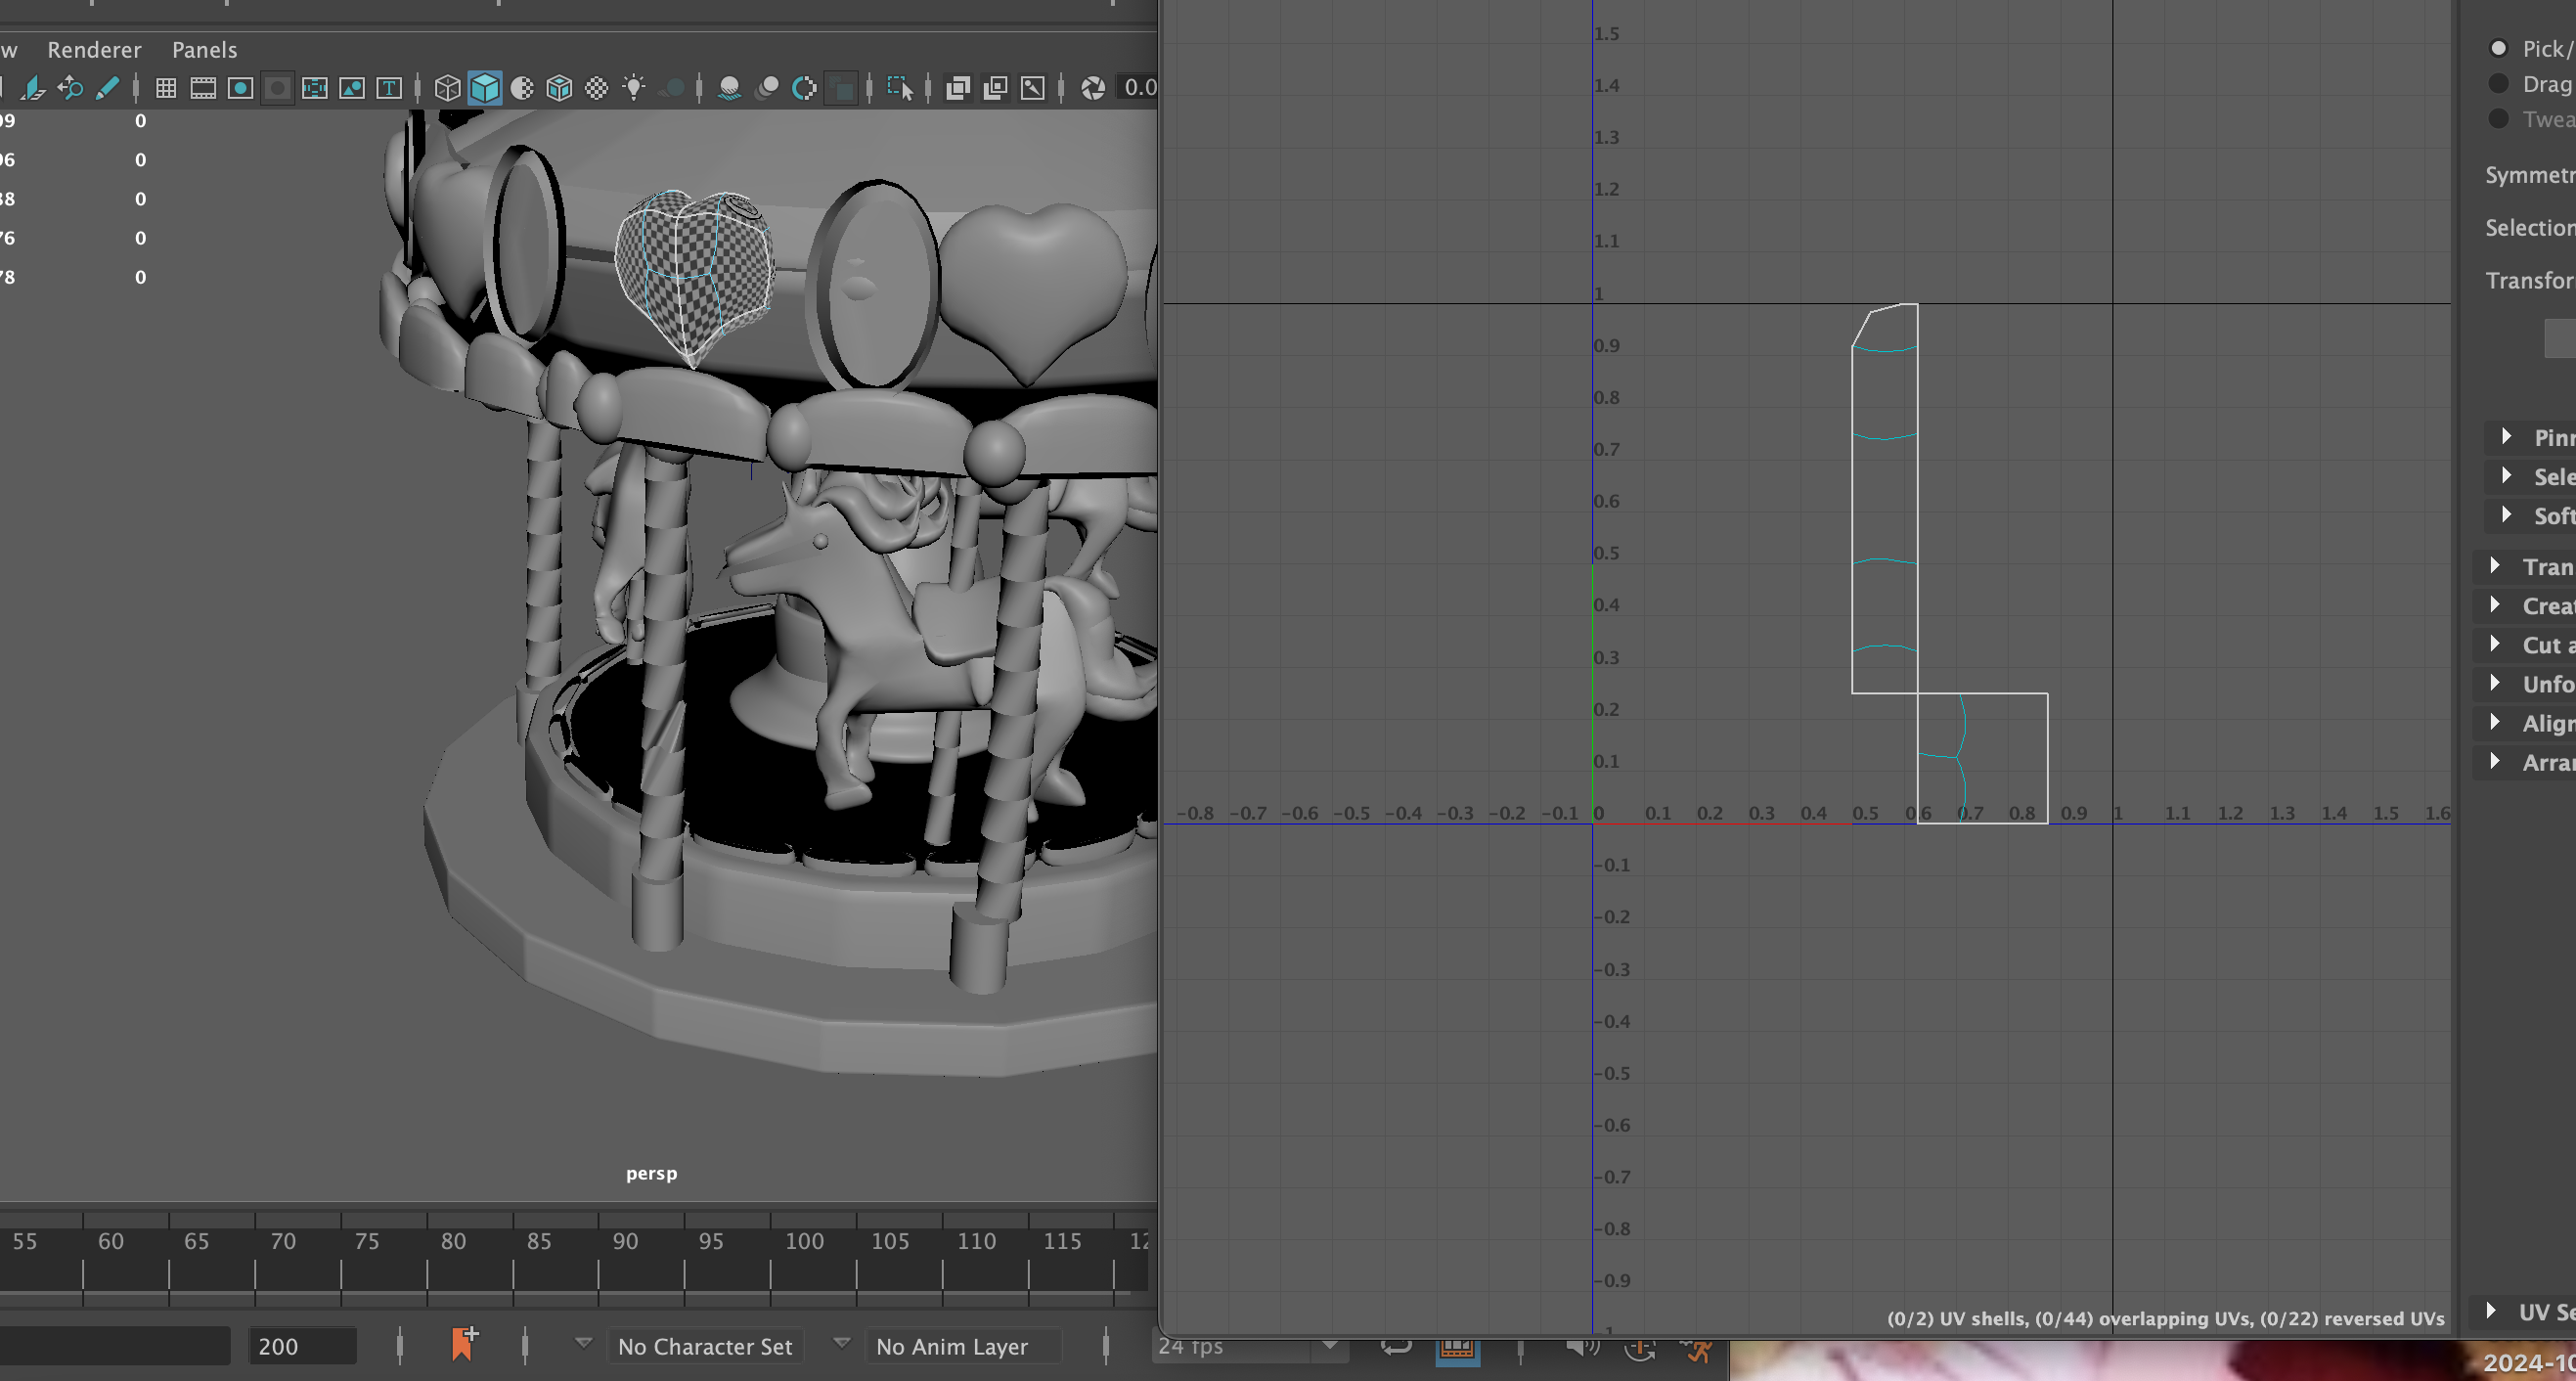Toggle wireframe on shaded icon
The width and height of the screenshot is (2576, 1381).
pyautogui.click(x=559, y=88)
